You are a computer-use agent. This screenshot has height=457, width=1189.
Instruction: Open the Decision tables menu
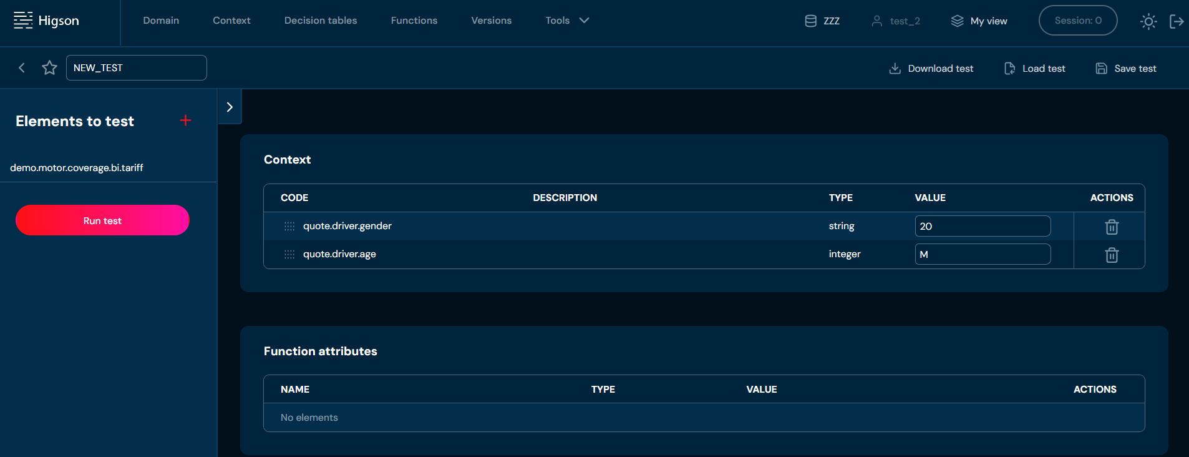click(321, 21)
